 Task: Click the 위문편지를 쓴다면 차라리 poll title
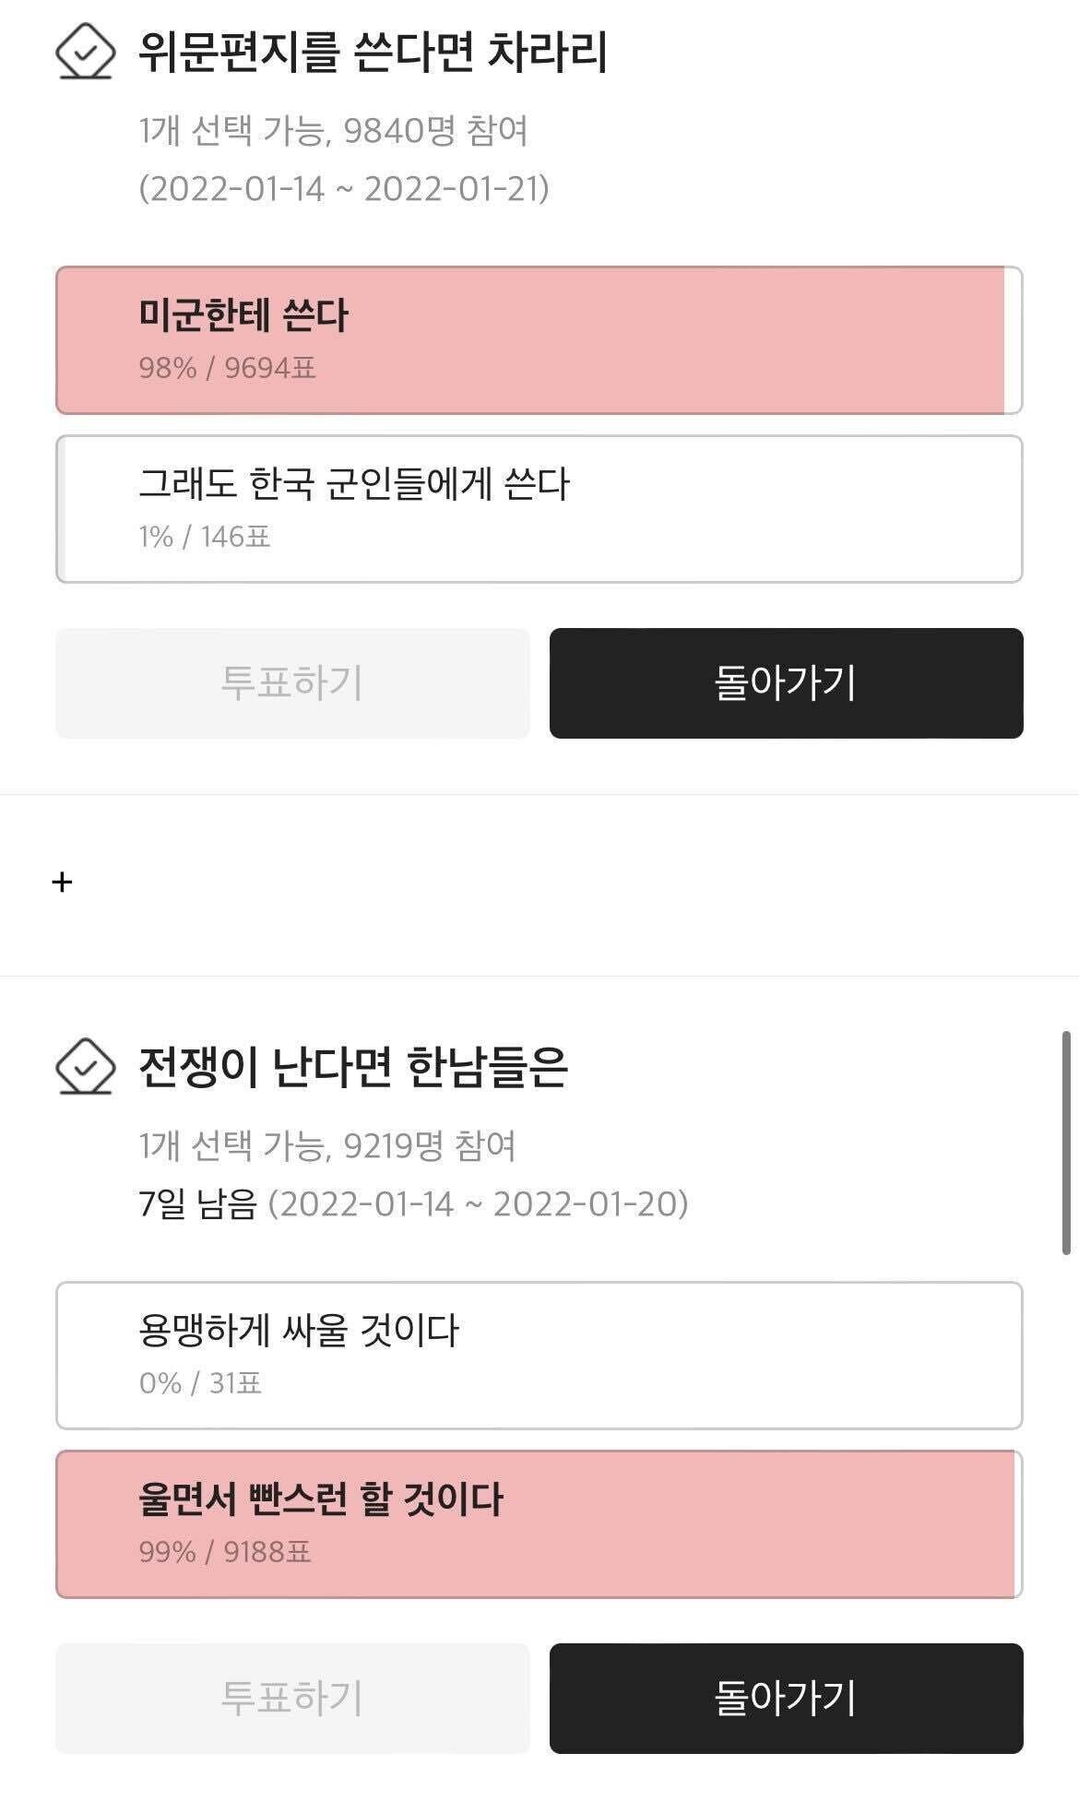coord(373,53)
